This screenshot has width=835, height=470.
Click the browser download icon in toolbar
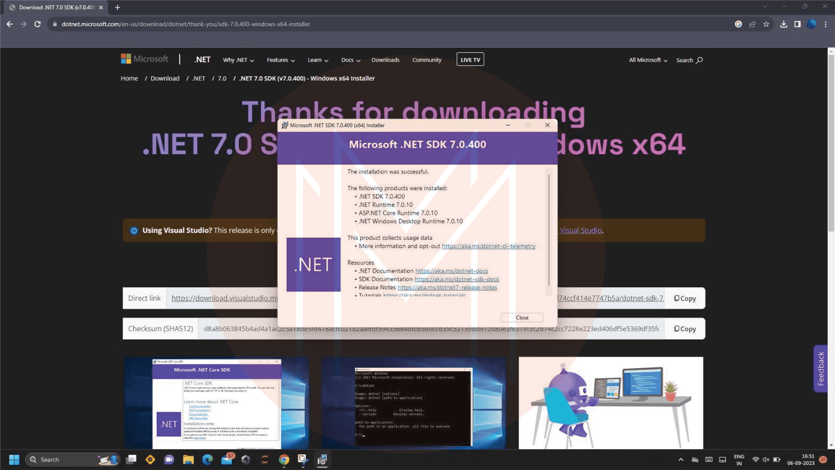click(x=782, y=24)
